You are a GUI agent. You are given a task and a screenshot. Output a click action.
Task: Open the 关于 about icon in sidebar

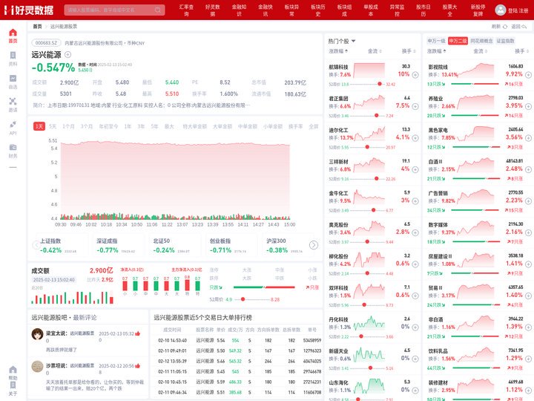click(x=13, y=385)
